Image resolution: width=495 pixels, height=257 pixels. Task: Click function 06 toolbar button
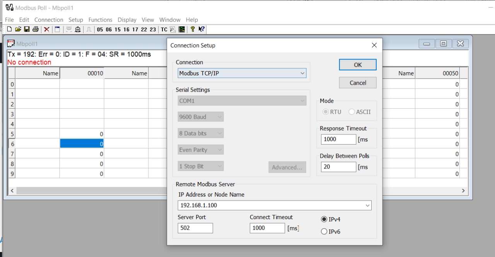(109, 29)
